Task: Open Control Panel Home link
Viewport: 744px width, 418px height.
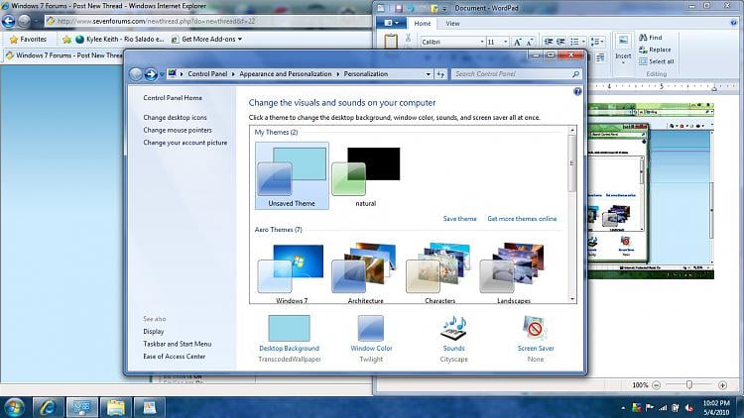Action: click(x=173, y=98)
